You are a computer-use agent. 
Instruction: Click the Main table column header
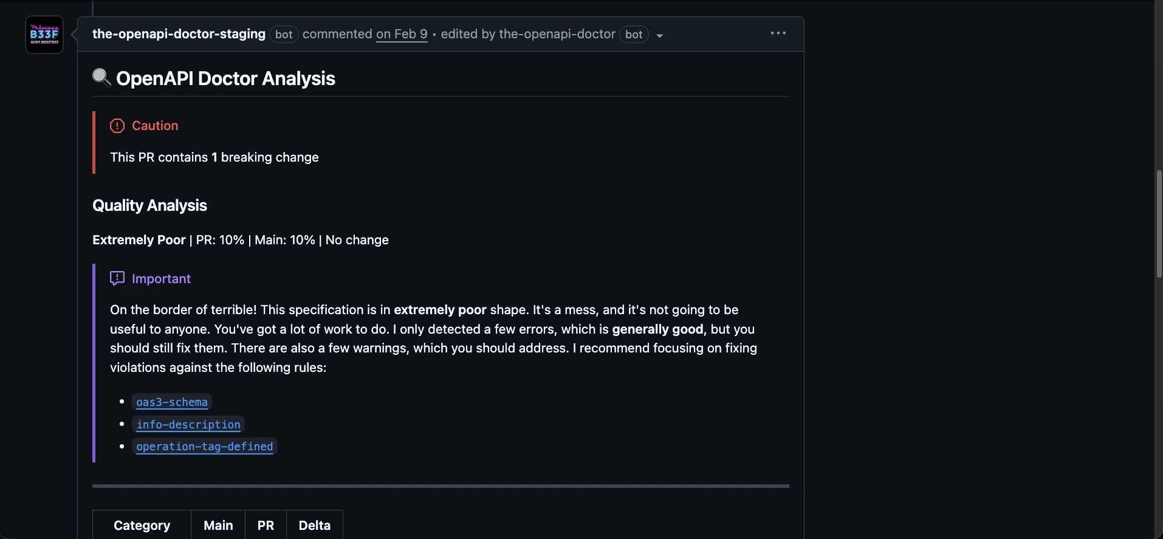click(x=218, y=525)
